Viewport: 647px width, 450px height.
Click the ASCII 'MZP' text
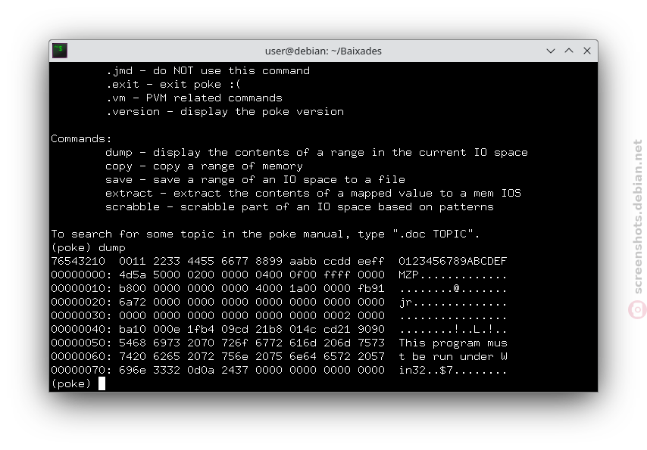408,275
